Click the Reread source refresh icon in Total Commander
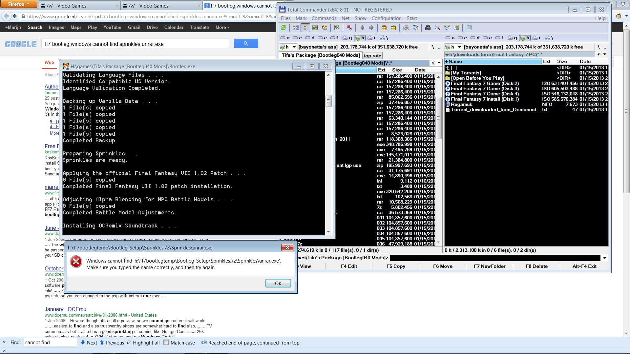 (283, 28)
